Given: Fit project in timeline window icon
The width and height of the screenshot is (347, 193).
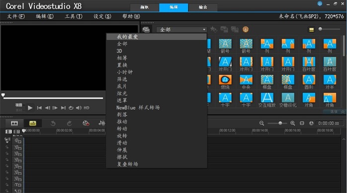Looking at the screenshot, I should tap(302, 123).
